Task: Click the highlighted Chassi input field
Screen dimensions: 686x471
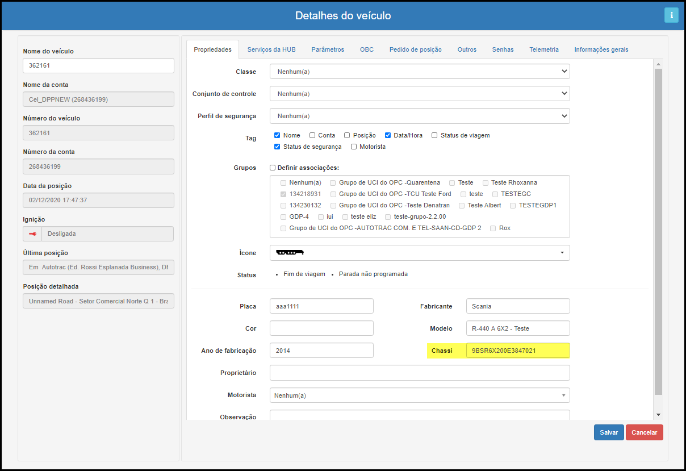Action: click(x=518, y=351)
